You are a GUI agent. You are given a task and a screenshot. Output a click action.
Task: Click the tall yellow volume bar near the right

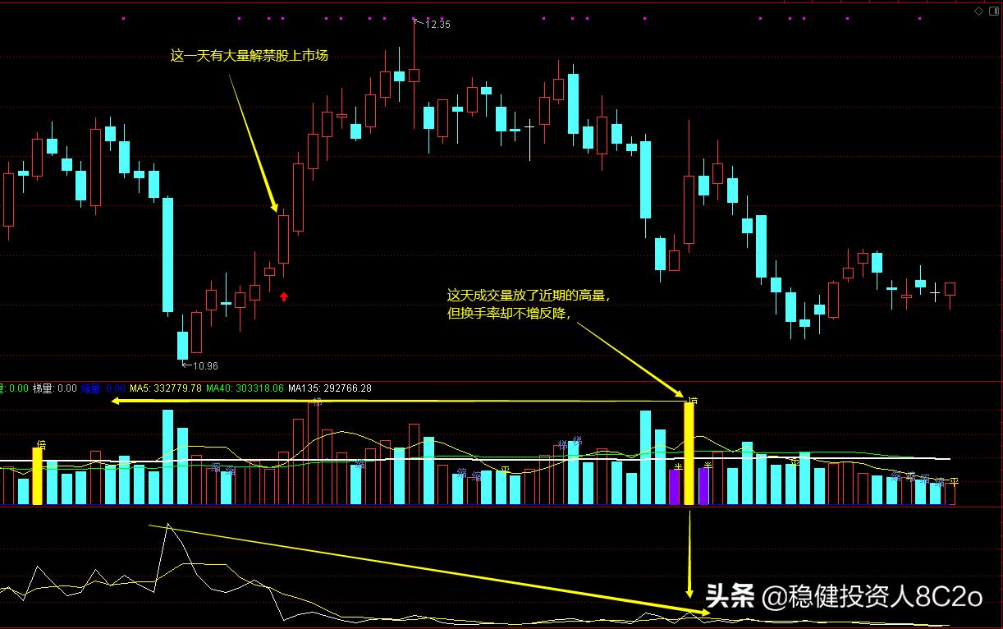click(689, 453)
